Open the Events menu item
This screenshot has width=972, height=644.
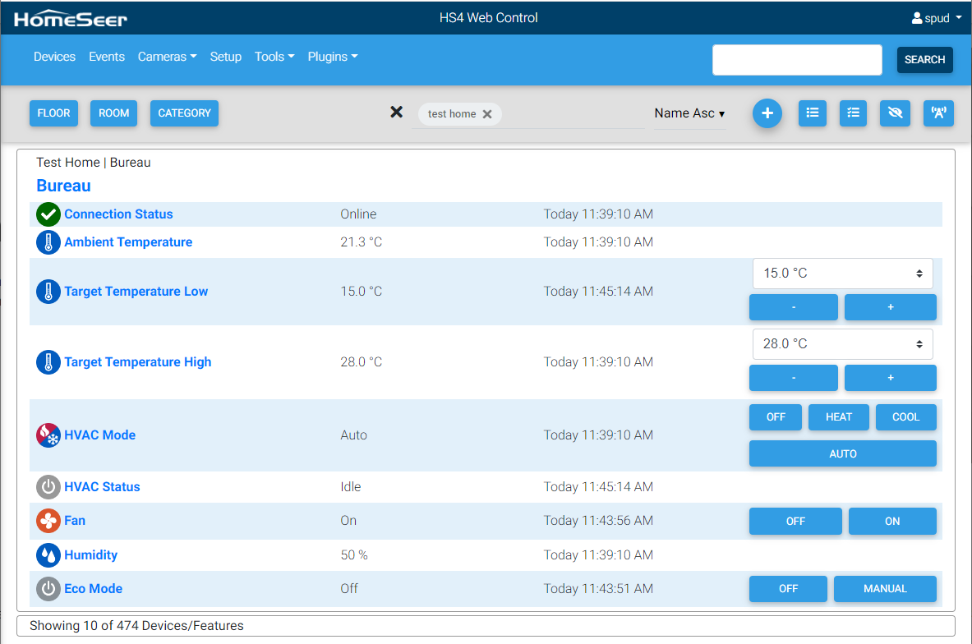(107, 57)
